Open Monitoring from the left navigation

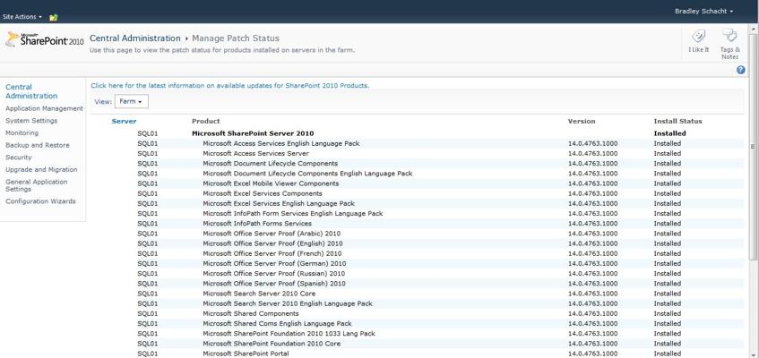point(22,132)
